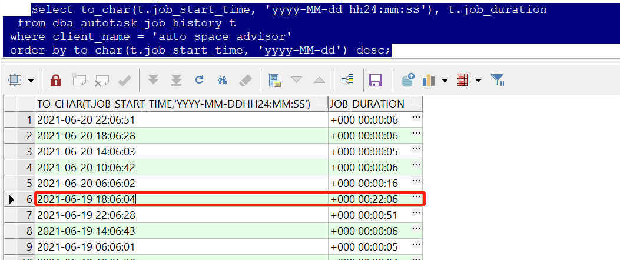This screenshot has width=620, height=260.
Task: Click the export results database icon
Action: pos(407,80)
